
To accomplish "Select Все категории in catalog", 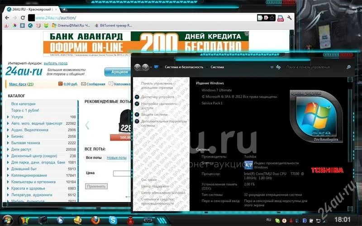I will tap(24, 104).
